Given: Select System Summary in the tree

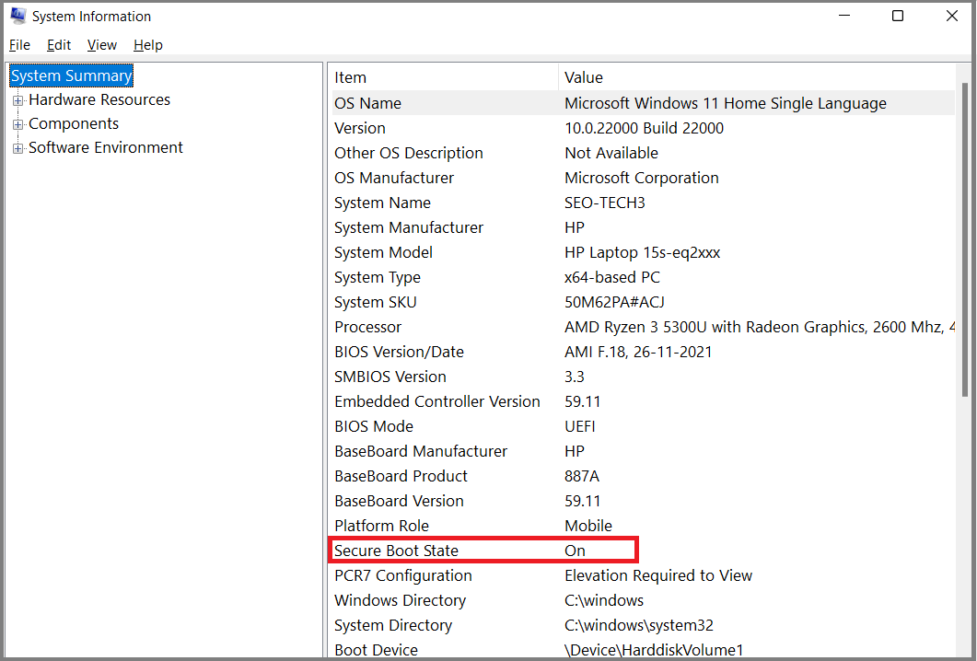Looking at the screenshot, I should point(72,75).
